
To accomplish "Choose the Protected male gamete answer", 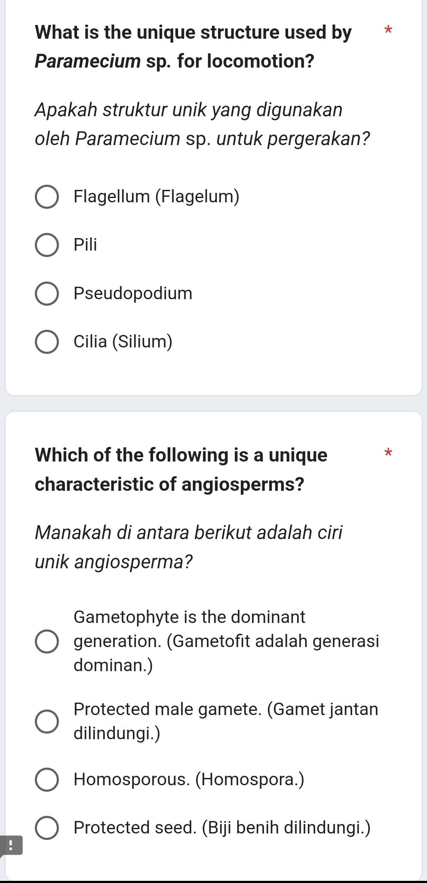I will [x=48, y=720].
